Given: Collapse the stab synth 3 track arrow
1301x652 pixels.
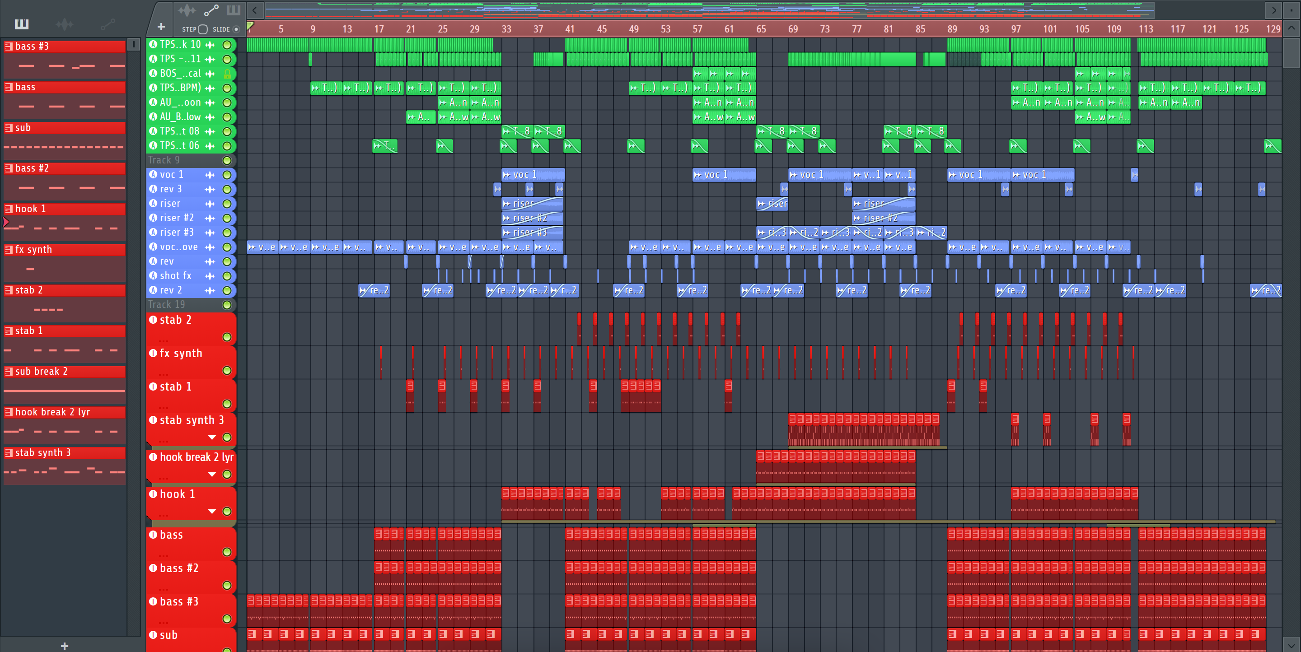Looking at the screenshot, I should (212, 437).
